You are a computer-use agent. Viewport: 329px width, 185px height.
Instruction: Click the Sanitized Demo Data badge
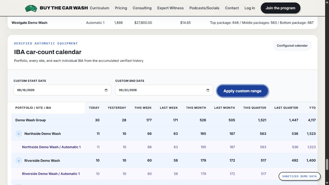[299, 176]
